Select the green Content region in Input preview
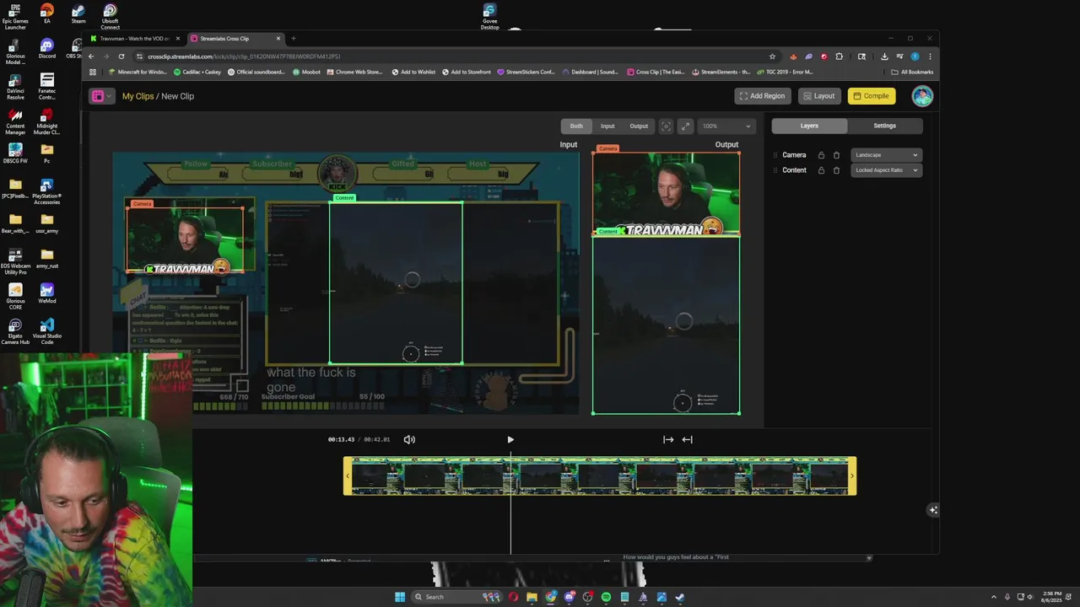Image resolution: width=1080 pixels, height=607 pixels. click(396, 283)
